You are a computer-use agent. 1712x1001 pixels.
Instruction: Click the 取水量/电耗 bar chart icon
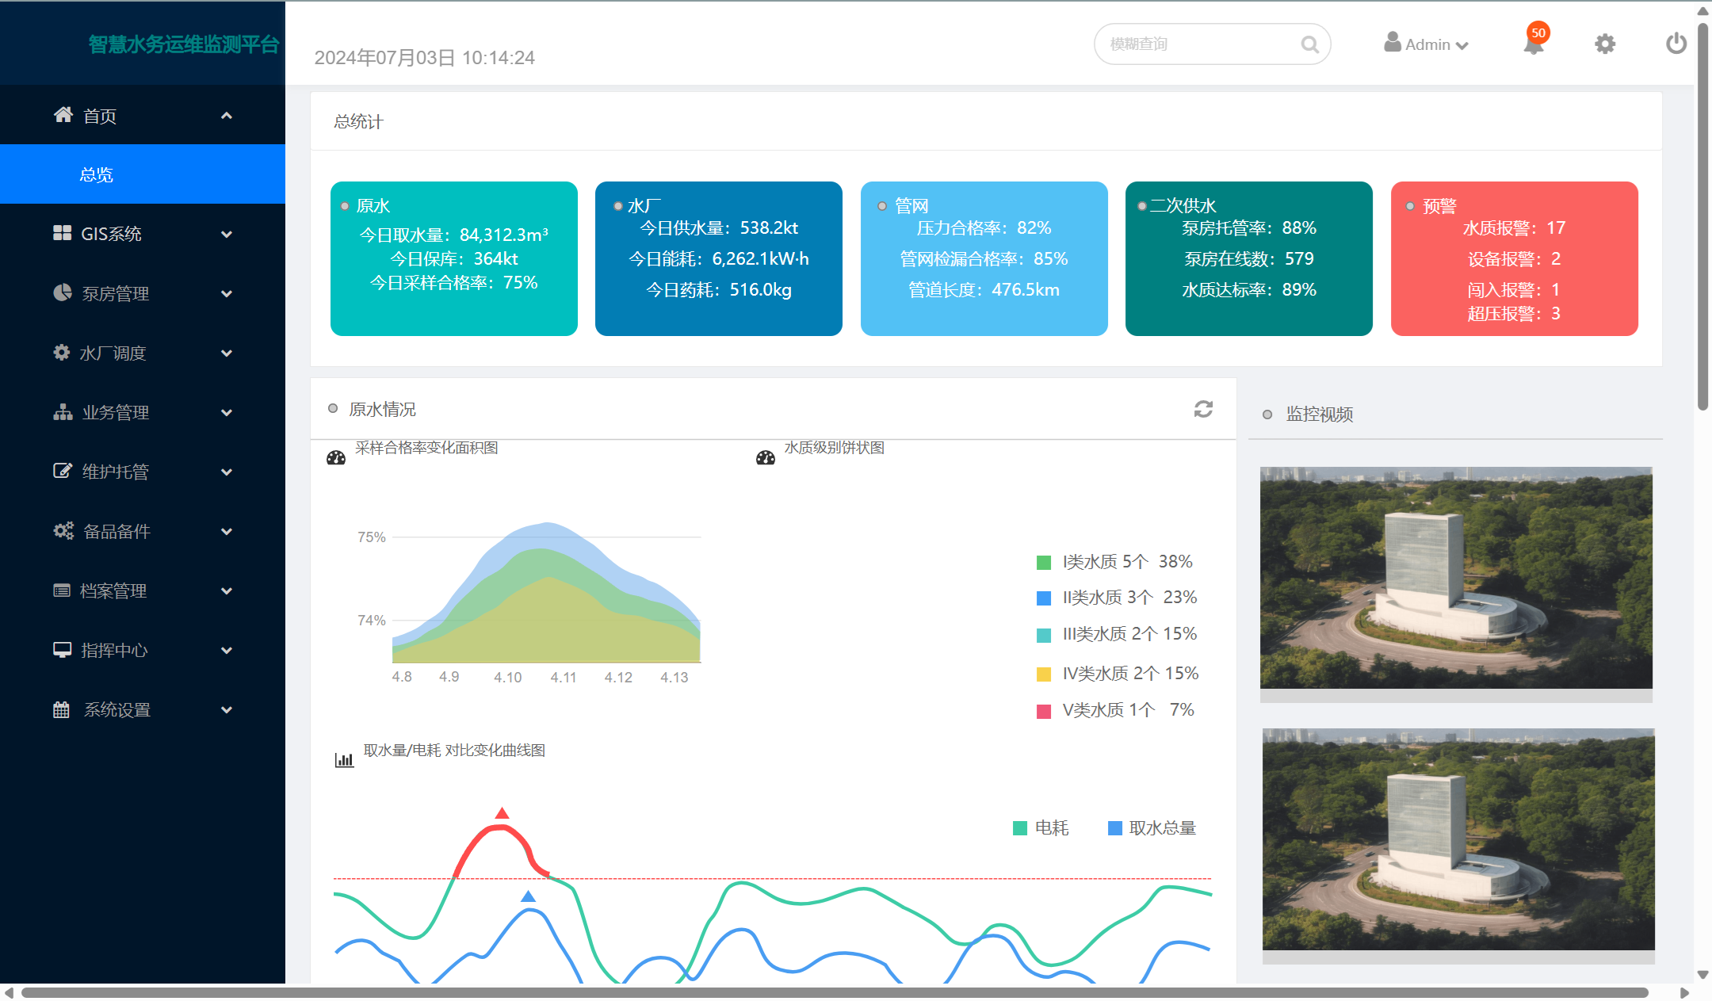(344, 759)
